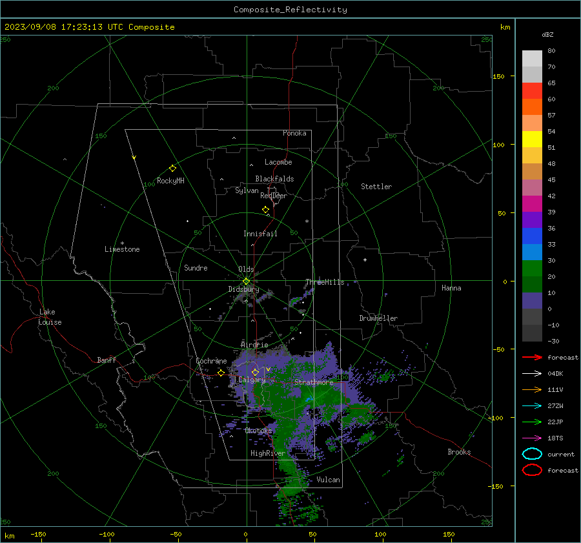Click the blue 30+ dBZ echo near Strathmore

click(x=309, y=399)
